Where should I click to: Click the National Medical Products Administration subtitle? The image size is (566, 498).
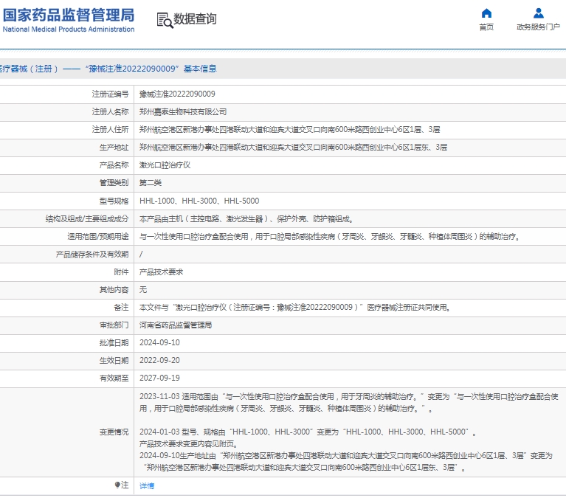(69, 30)
